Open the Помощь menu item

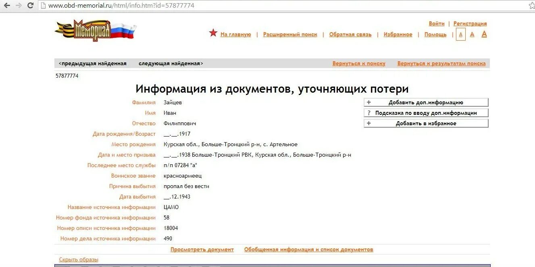coord(435,35)
